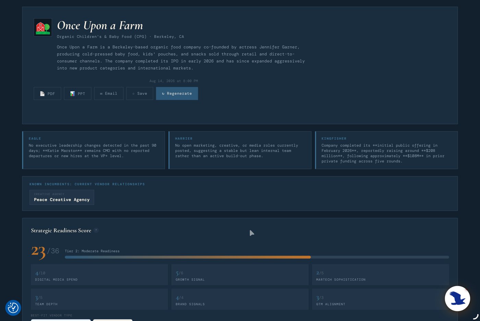Click the "Known Incumbents: Current Vendor Relationships" heading
This screenshot has width=480, height=321.
[x=87, y=184]
